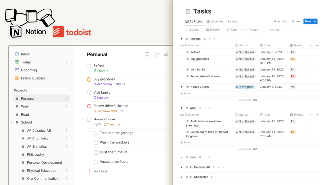
Task: Check off Vacuum the floors subtask
Action: point(96,162)
